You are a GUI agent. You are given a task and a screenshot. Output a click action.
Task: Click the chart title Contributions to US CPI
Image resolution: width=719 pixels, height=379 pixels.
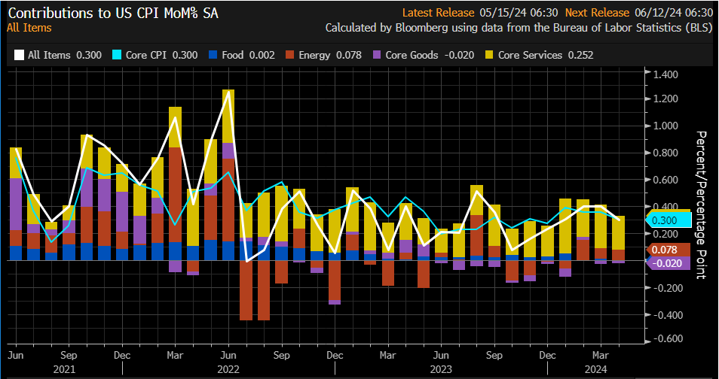click(x=112, y=13)
